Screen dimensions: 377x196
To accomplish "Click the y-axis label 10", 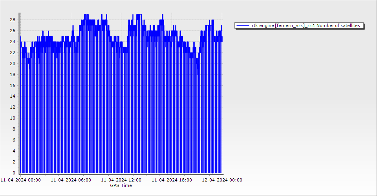I will coord(13,118).
